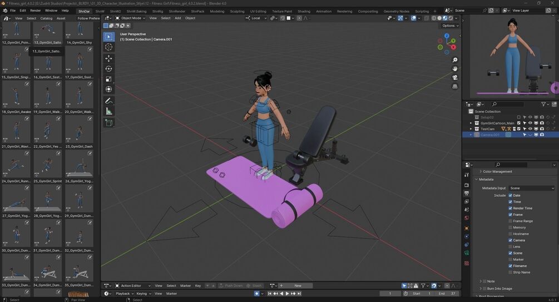Enable the Hostname metadata checkbox
Screen dimensions: 559x302
(x=510, y=234)
